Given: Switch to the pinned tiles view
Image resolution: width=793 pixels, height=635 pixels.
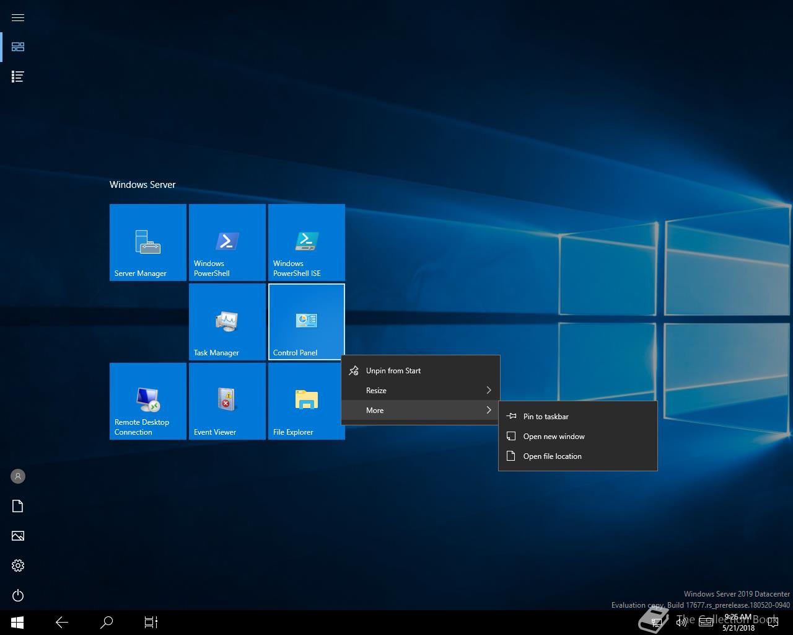Looking at the screenshot, I should 18,47.
